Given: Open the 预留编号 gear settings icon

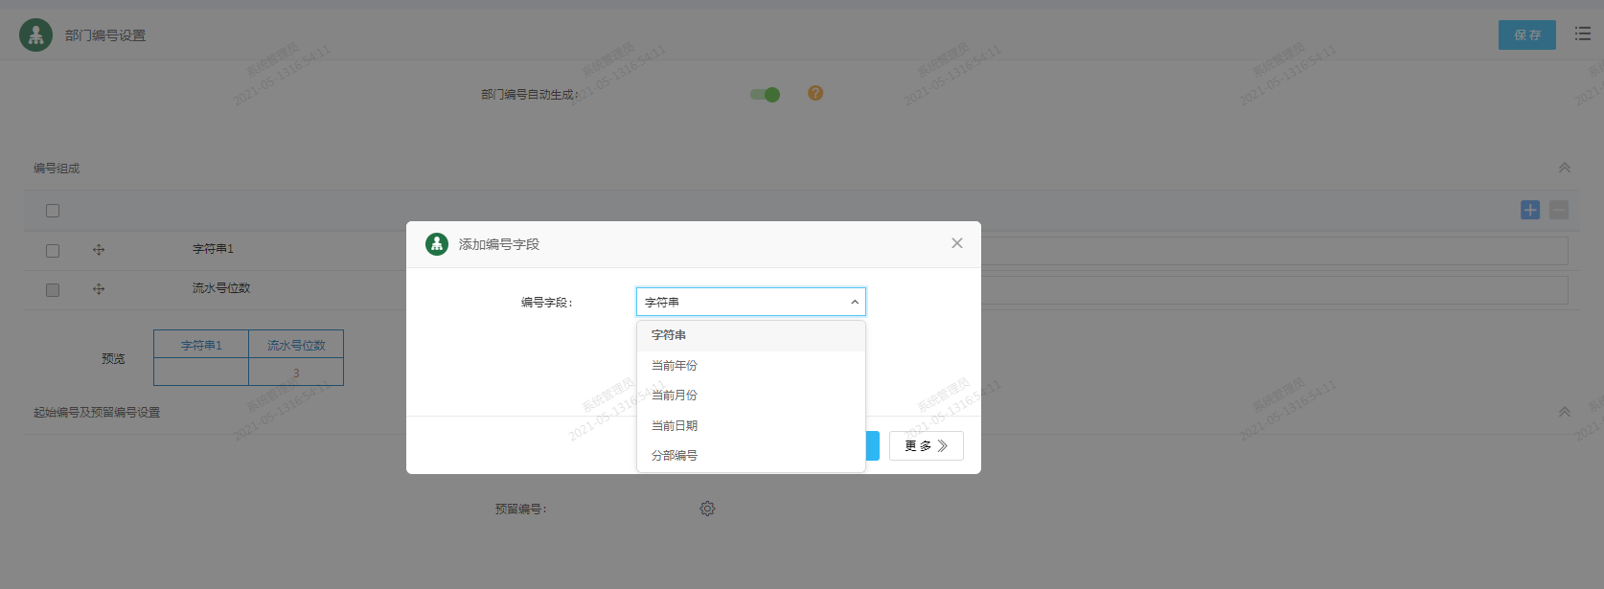Looking at the screenshot, I should click(707, 509).
